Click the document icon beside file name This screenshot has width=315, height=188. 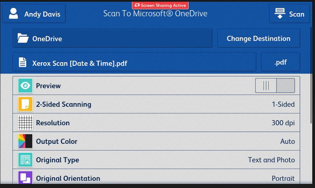(22, 62)
